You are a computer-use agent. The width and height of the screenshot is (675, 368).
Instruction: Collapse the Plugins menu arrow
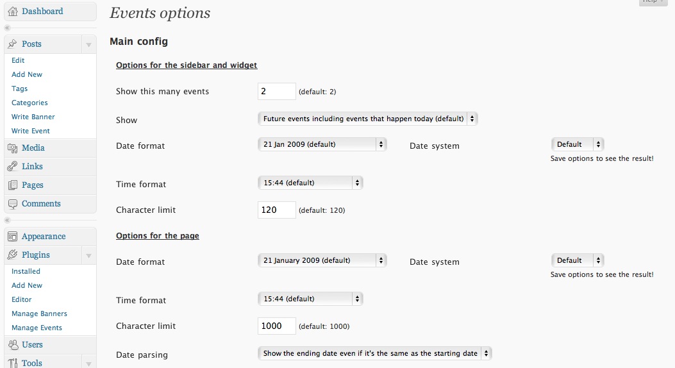click(88, 256)
